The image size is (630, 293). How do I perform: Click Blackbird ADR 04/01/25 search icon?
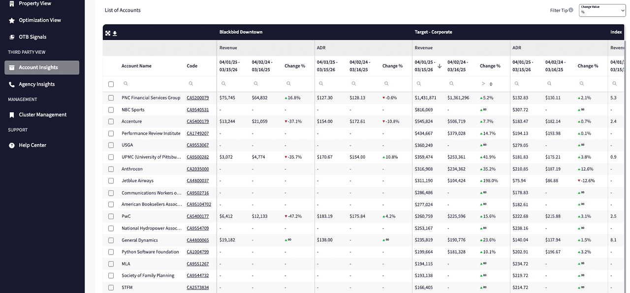tap(321, 84)
